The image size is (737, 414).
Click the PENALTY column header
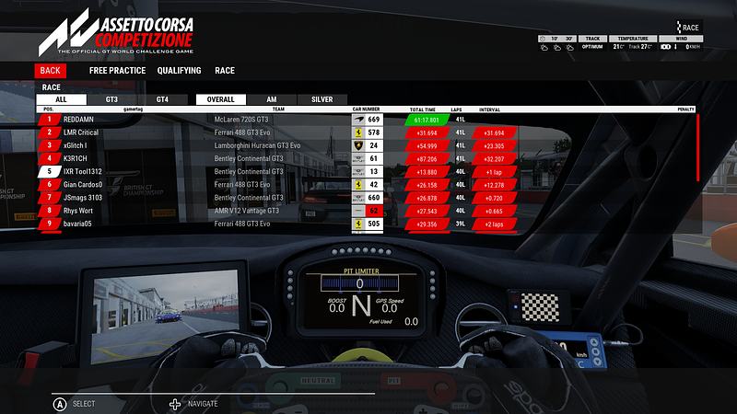(x=685, y=109)
